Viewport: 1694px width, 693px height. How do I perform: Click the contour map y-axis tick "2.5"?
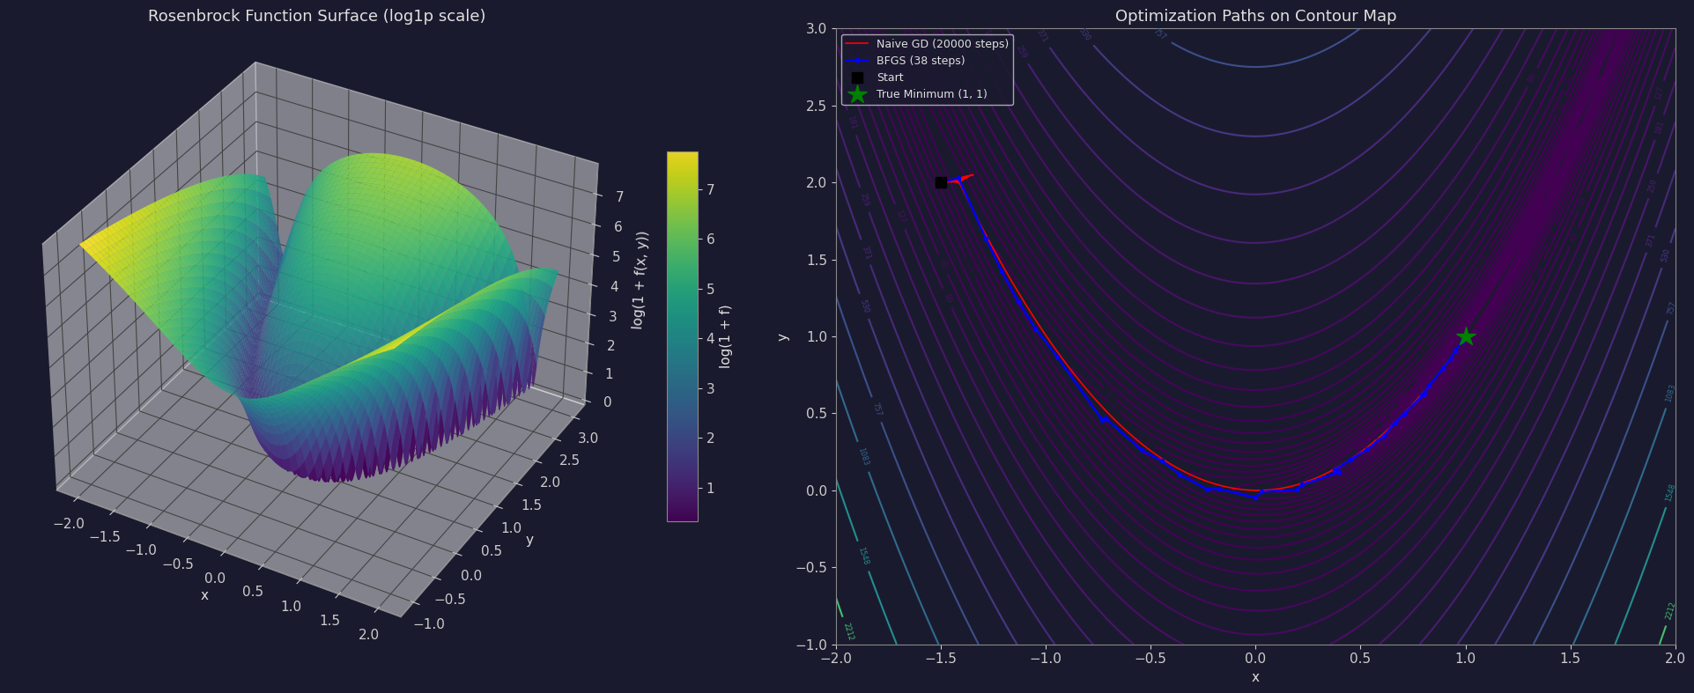816,106
